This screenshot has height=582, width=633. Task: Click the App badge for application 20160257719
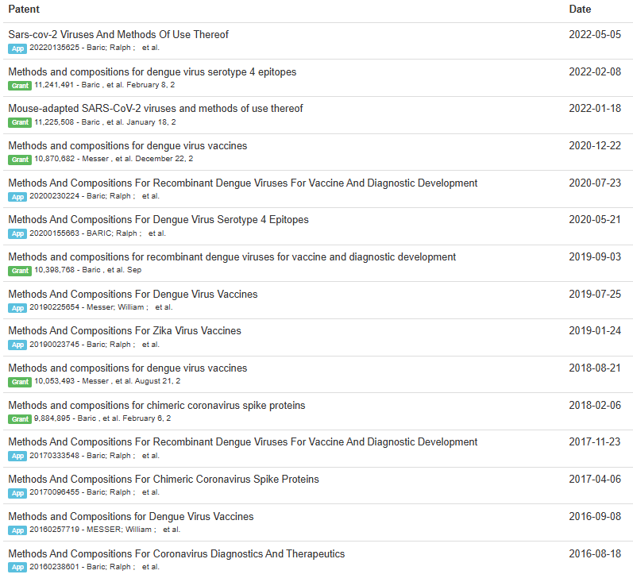click(17, 530)
